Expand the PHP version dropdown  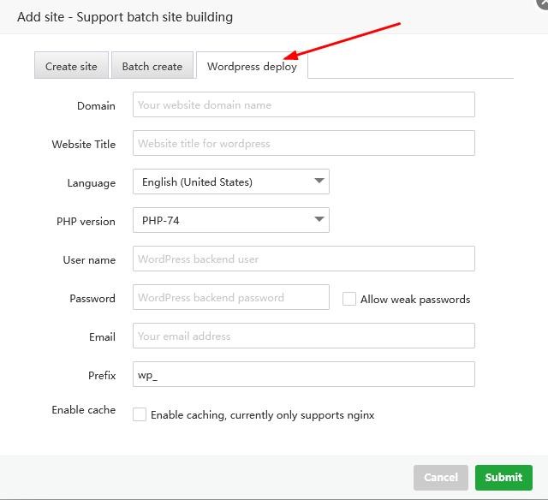click(230, 220)
